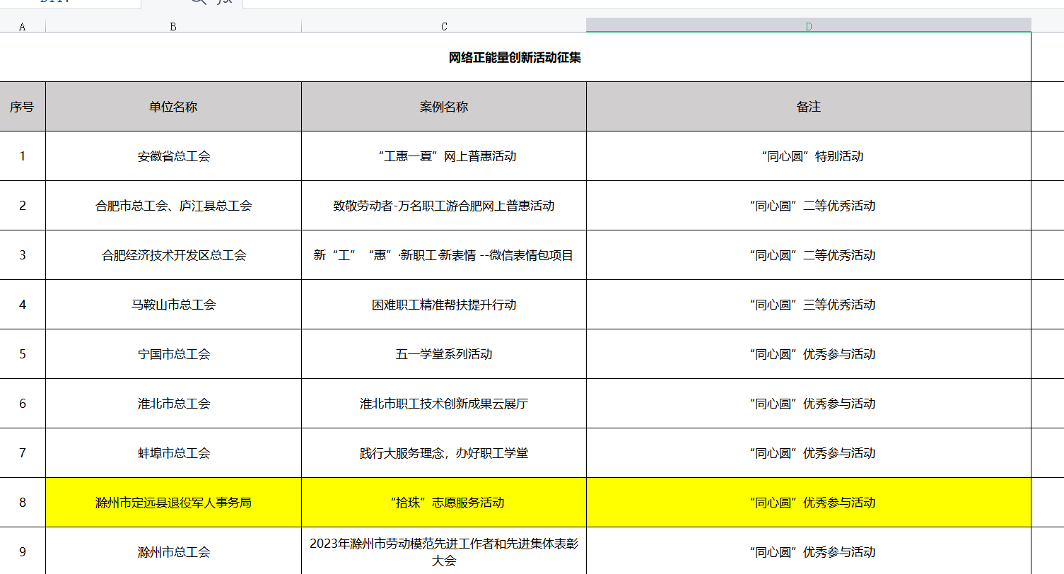Select the 微信表情包项目 case name cell

pos(444,255)
